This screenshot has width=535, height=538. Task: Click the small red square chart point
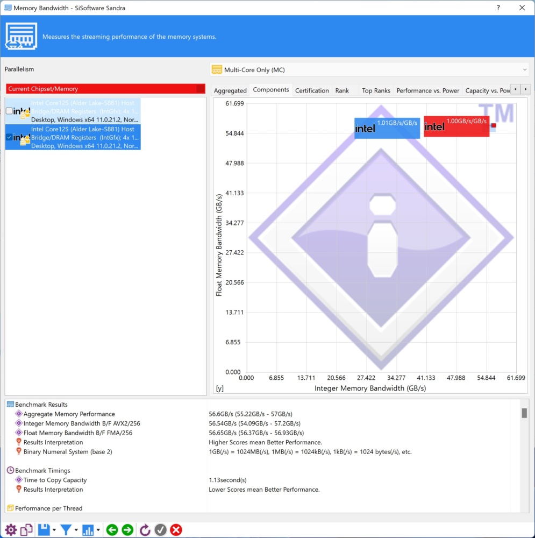[x=494, y=125]
